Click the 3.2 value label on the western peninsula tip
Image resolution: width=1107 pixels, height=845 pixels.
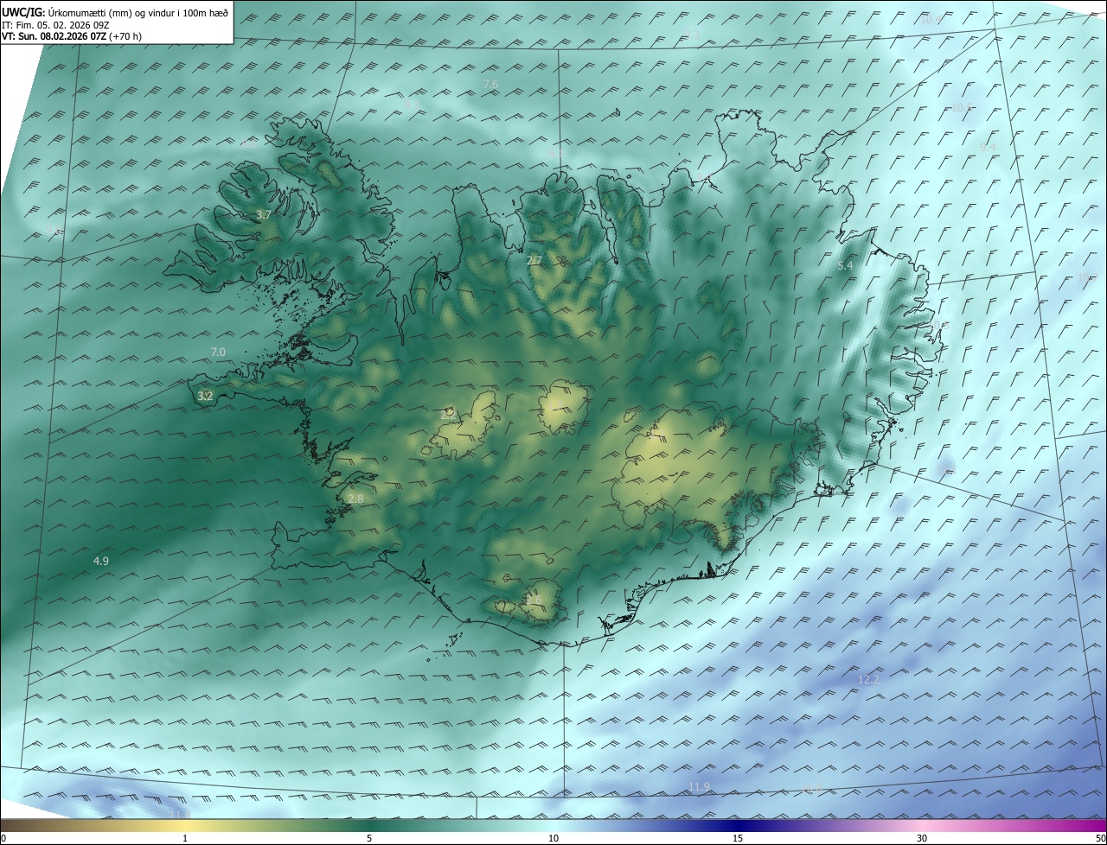(x=205, y=397)
